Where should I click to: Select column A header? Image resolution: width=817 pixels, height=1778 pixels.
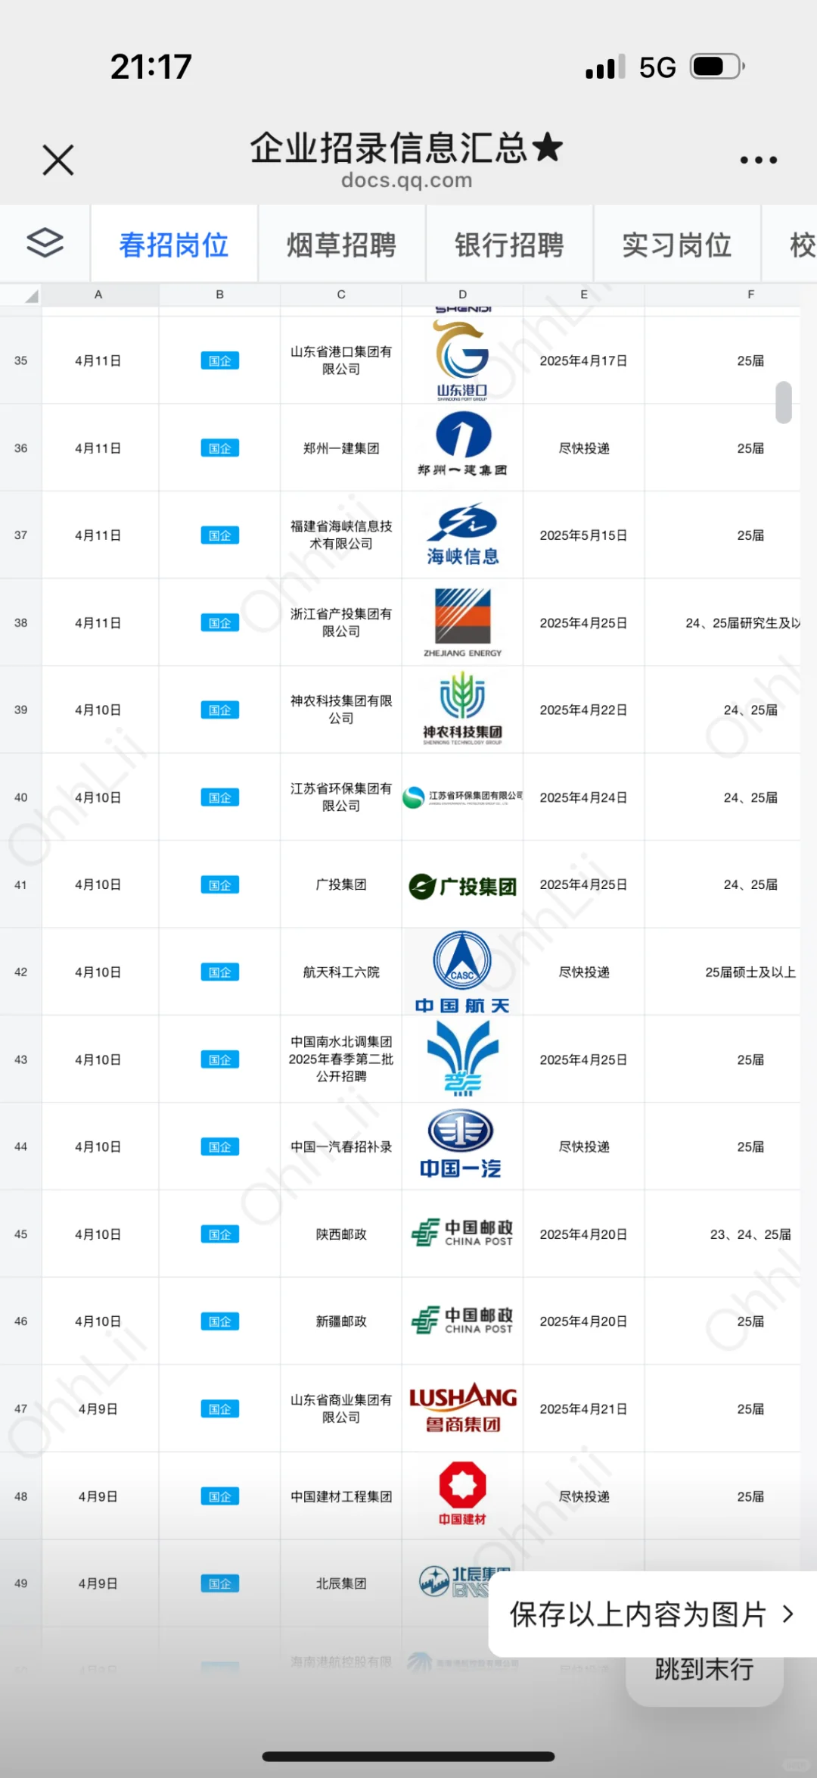[98, 295]
